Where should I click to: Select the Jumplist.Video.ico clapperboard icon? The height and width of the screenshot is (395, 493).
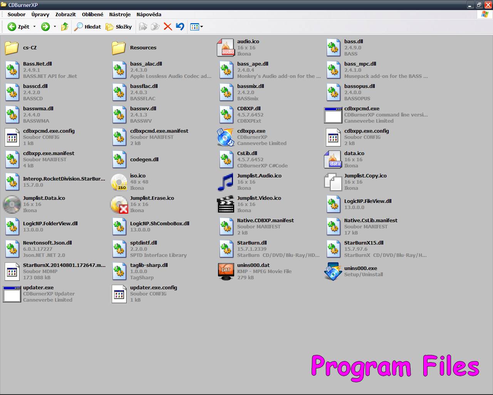coord(226,204)
